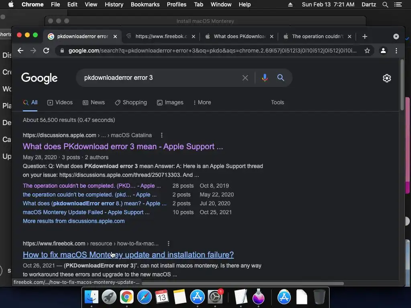Open the History menu

[x=114, y=4]
